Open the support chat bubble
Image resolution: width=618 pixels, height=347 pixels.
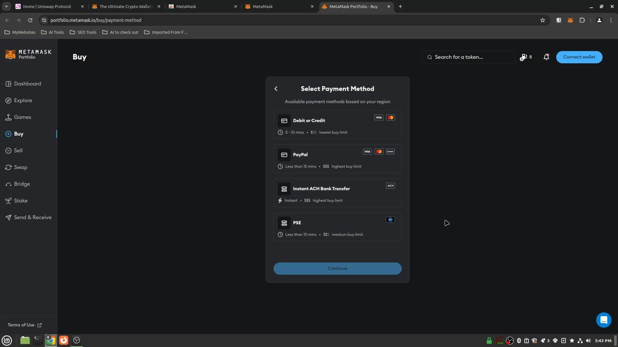604,320
